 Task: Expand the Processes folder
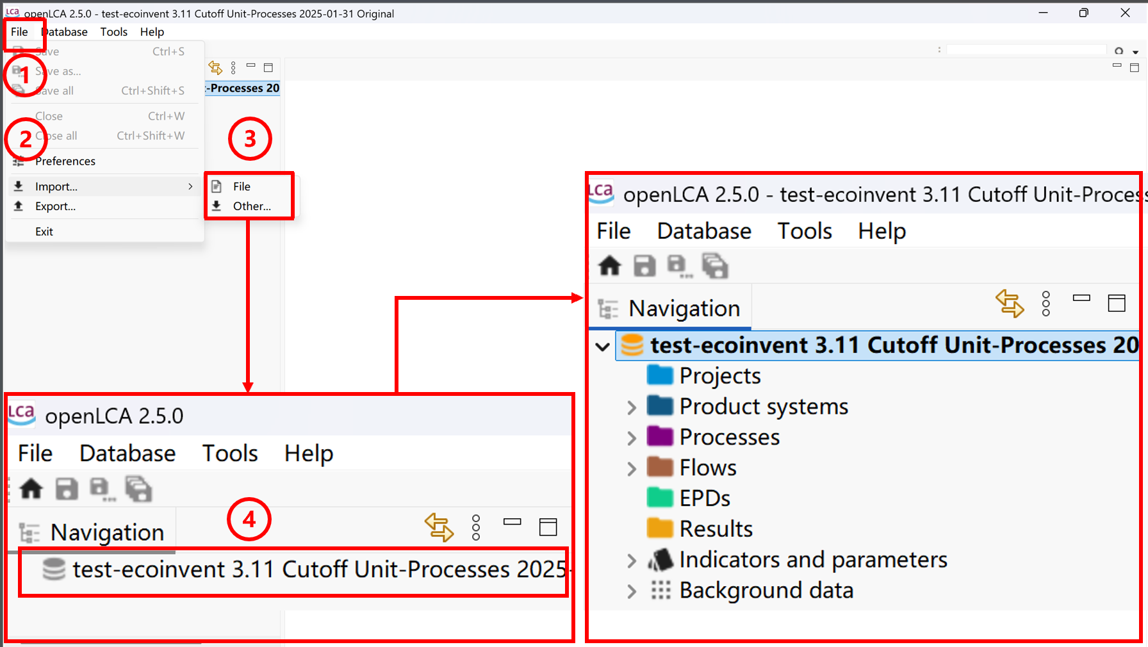(x=632, y=438)
